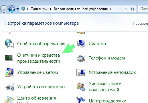Click the user accounts people icon
The height and width of the screenshot is (103, 148).
(81, 87)
